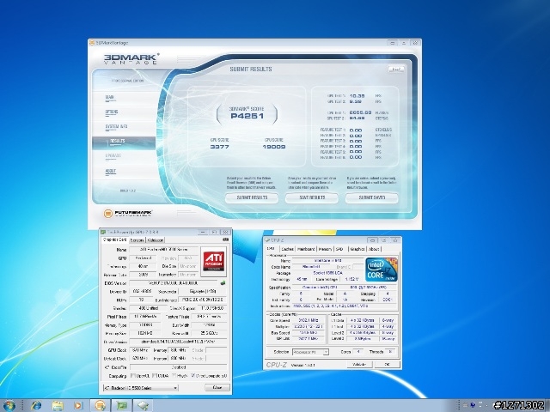This screenshot has height=412, width=550.
Task: Open SYSTEM INFO section in 3DMark Vantage
Action: 116,127
